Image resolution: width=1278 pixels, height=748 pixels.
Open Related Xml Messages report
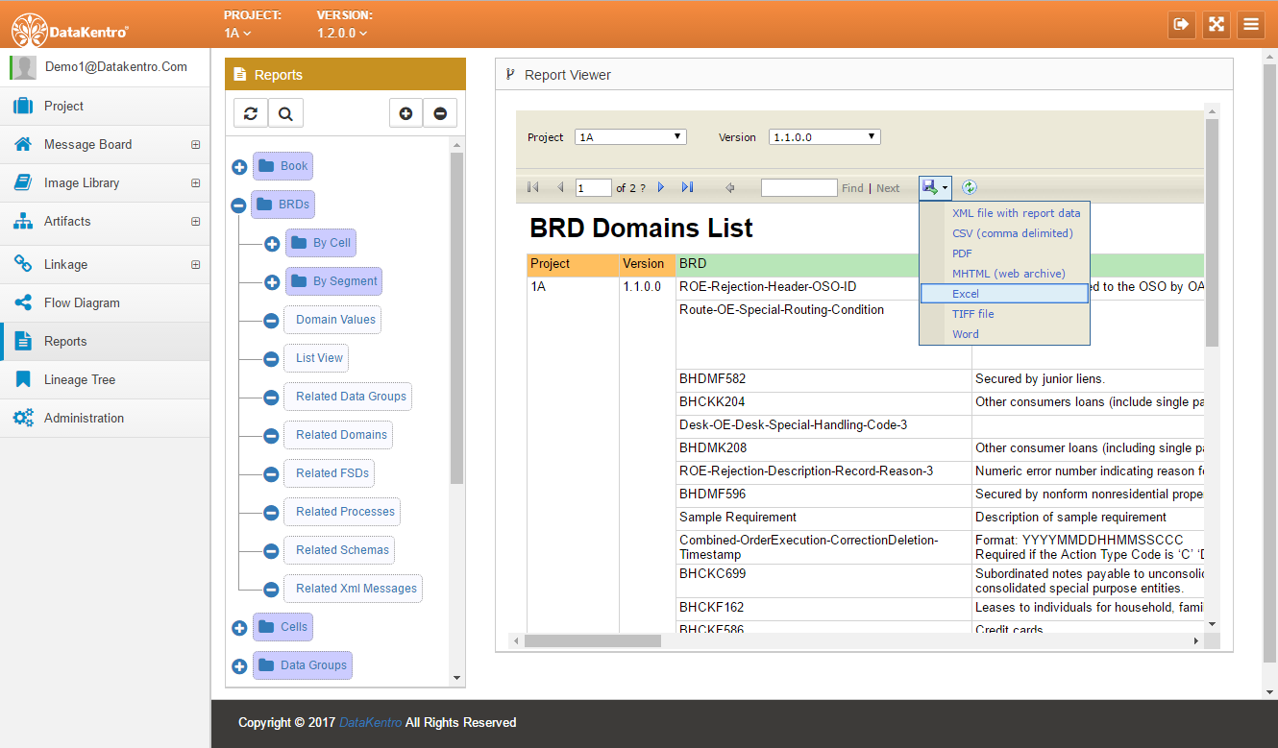(354, 589)
